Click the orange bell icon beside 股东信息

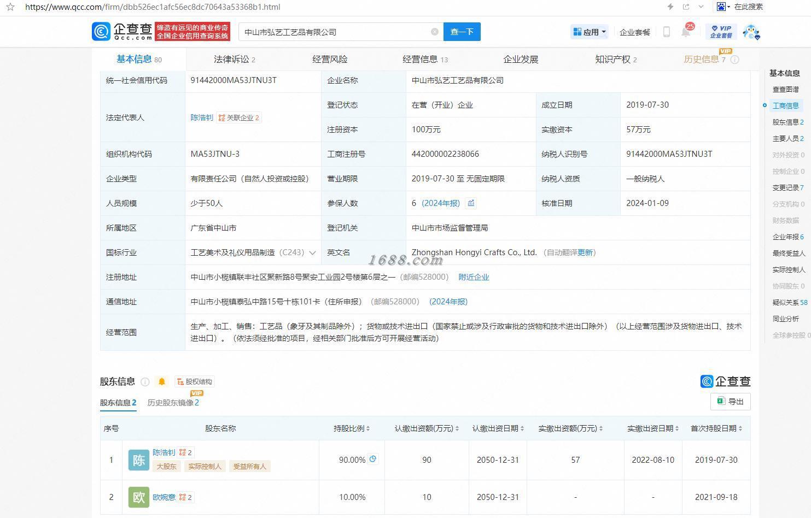(x=162, y=381)
